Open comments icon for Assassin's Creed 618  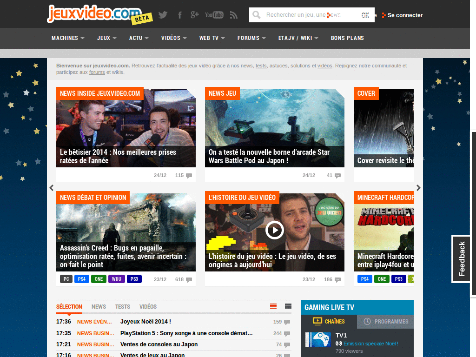189,279
